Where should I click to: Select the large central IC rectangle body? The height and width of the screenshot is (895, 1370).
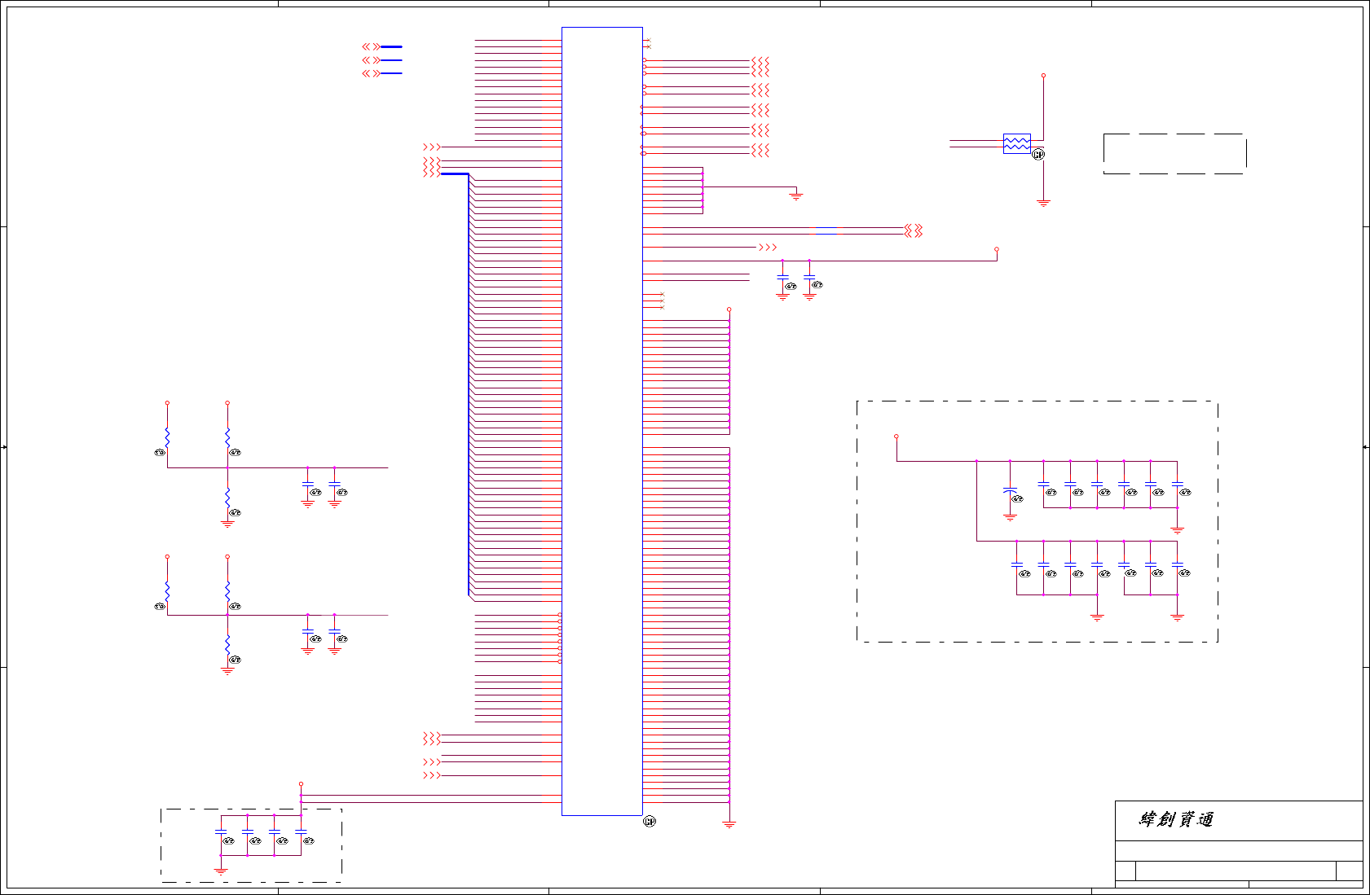point(602,421)
